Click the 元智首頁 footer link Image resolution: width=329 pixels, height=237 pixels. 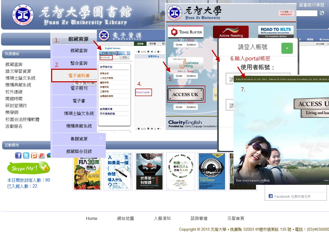pos(236,218)
